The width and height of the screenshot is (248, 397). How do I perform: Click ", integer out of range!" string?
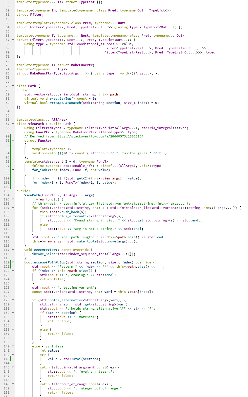pyautogui.click(x=98, y=388)
